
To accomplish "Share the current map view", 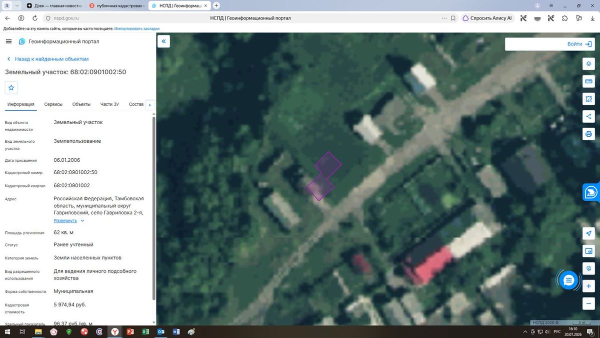I will click(x=588, y=117).
